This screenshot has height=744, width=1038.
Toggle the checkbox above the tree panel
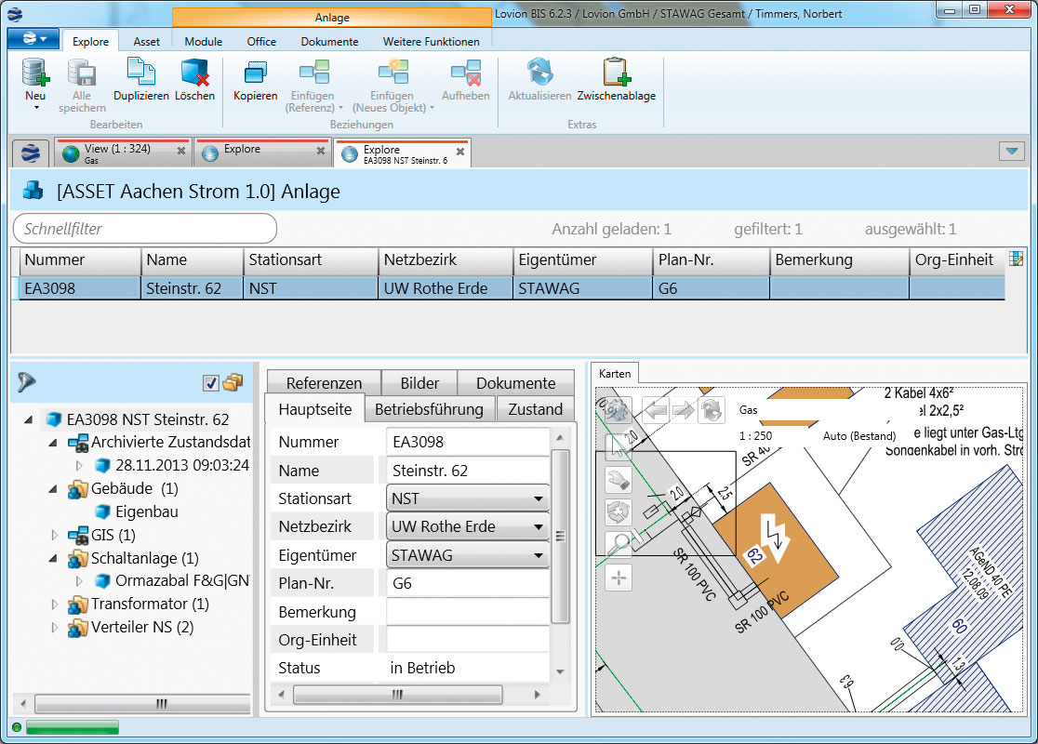[210, 382]
